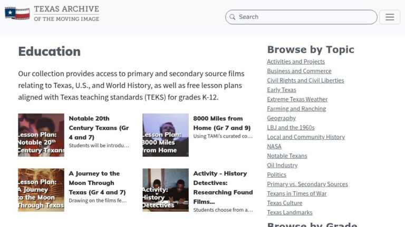
Task: Click A Journey to the Moon title
Action: click(97, 183)
